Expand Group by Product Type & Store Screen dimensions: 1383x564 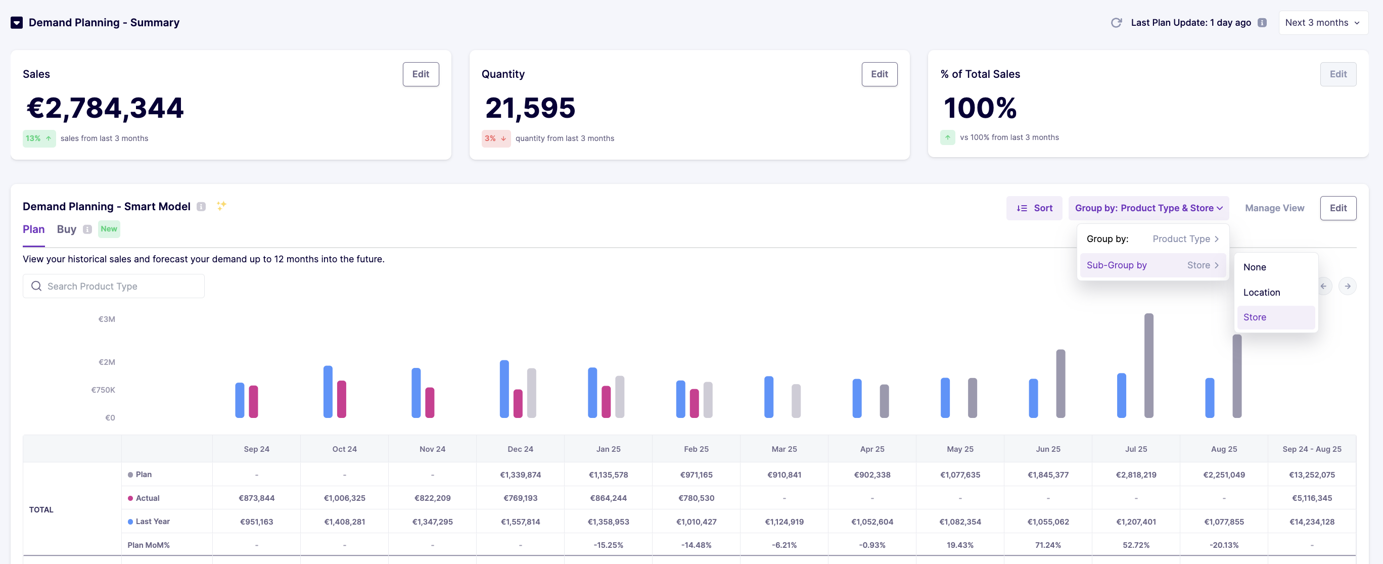click(1148, 208)
